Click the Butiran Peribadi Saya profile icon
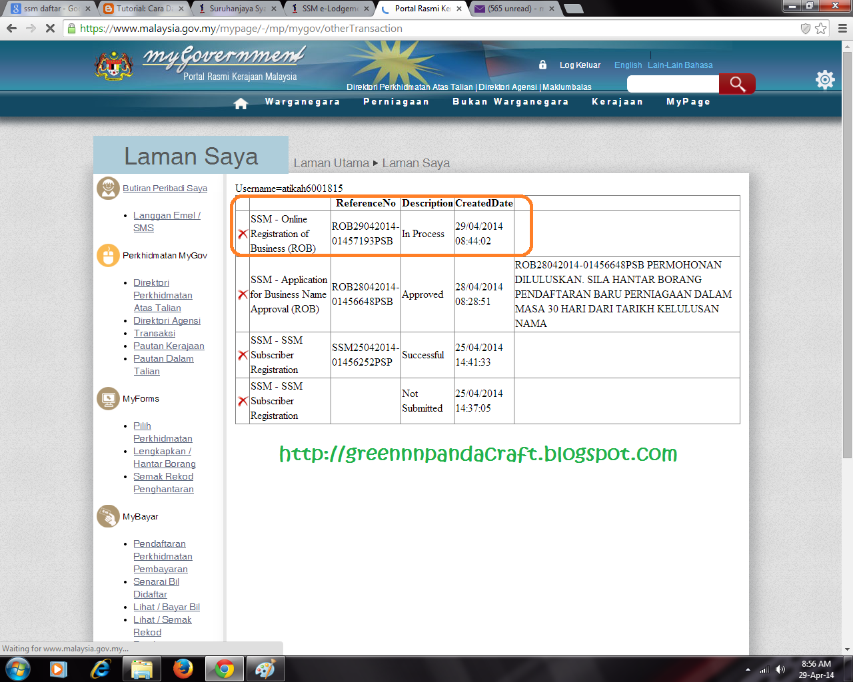The image size is (853, 682). pyautogui.click(x=107, y=187)
